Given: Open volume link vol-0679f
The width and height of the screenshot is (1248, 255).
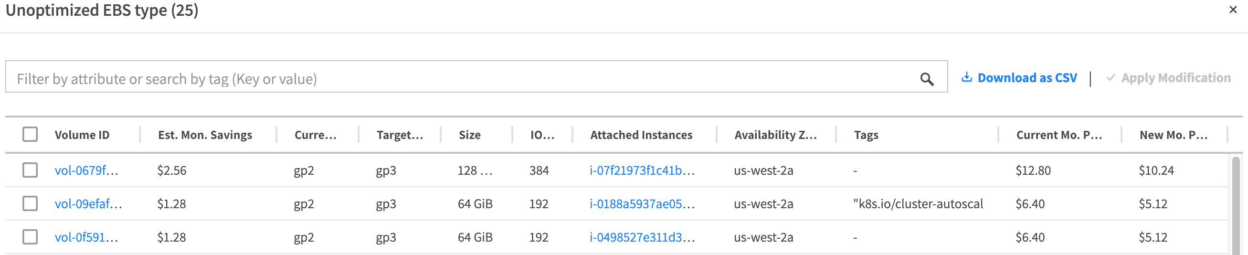Looking at the screenshot, I should pos(86,170).
